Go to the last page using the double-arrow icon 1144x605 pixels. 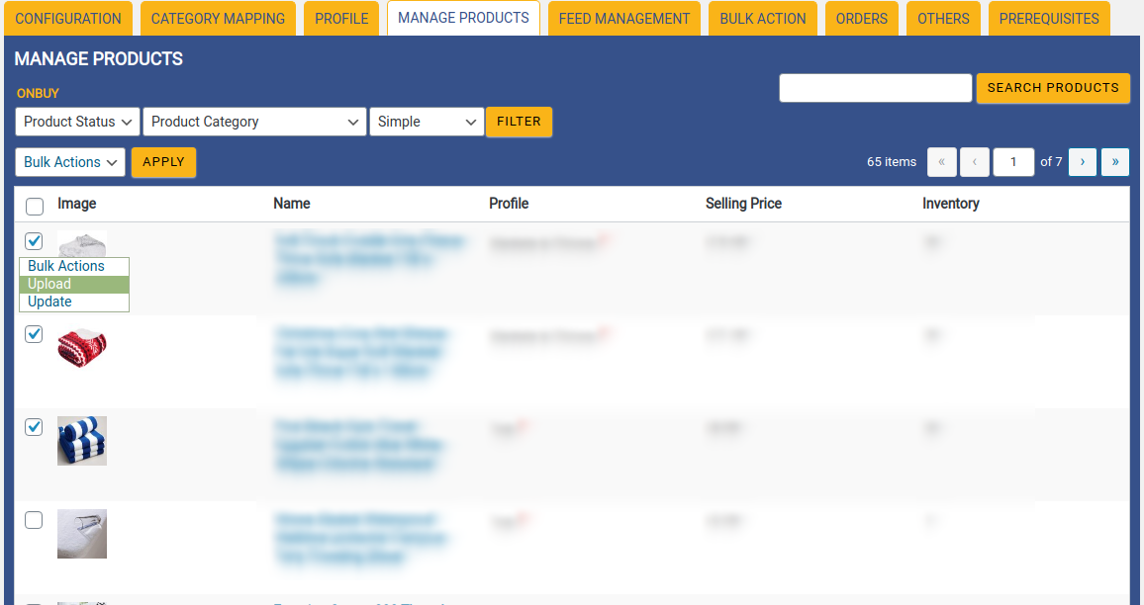(x=1114, y=161)
